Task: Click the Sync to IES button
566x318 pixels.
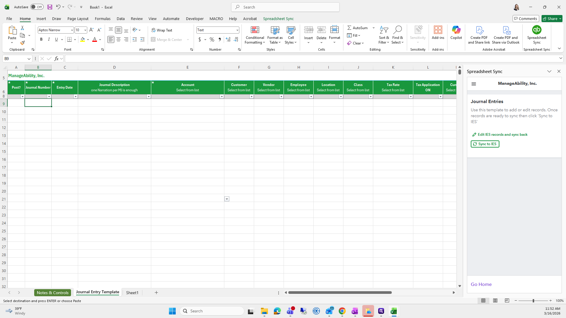Action: [x=485, y=144]
